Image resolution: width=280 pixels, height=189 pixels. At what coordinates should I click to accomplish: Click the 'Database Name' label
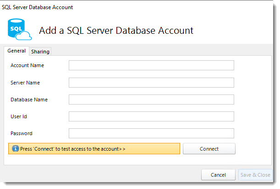pyautogui.click(x=29, y=100)
